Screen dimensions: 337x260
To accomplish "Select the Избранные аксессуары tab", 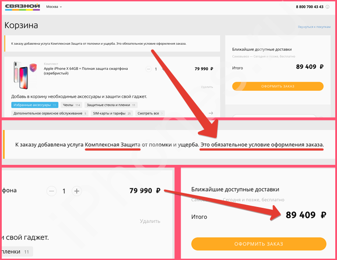I will 35,105.
